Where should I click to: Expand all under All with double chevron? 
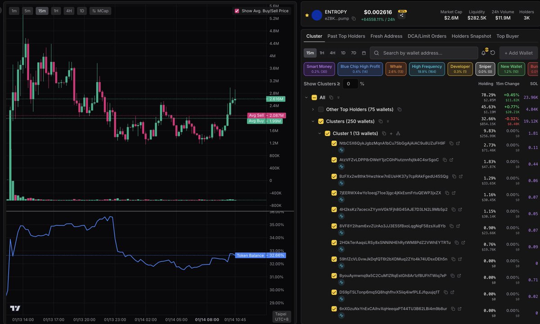tap(338, 97)
